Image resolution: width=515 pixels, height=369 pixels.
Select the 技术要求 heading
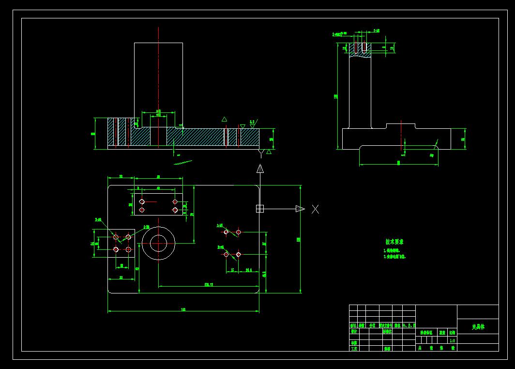coord(394,242)
